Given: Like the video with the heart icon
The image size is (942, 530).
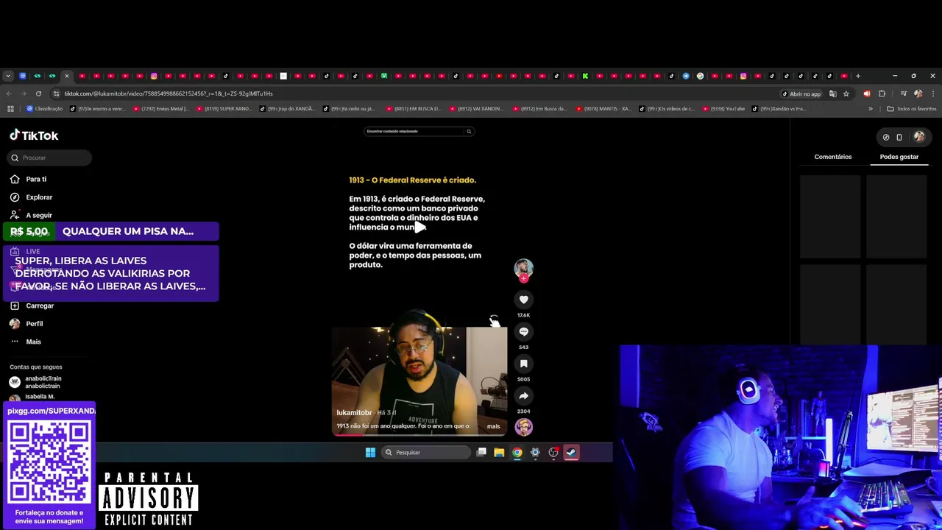Looking at the screenshot, I should pos(523,300).
